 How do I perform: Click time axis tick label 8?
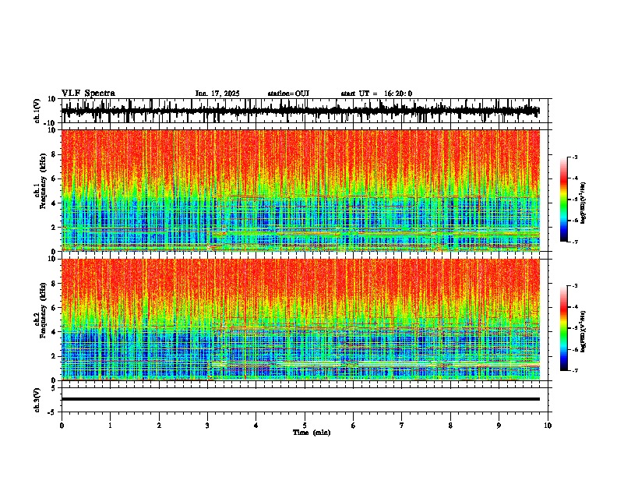[x=450, y=426]
